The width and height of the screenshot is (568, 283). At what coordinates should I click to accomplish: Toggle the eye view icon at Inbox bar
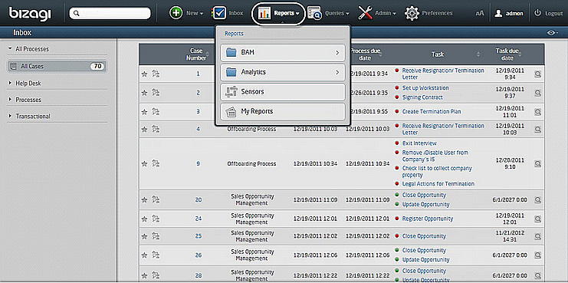coord(552,33)
